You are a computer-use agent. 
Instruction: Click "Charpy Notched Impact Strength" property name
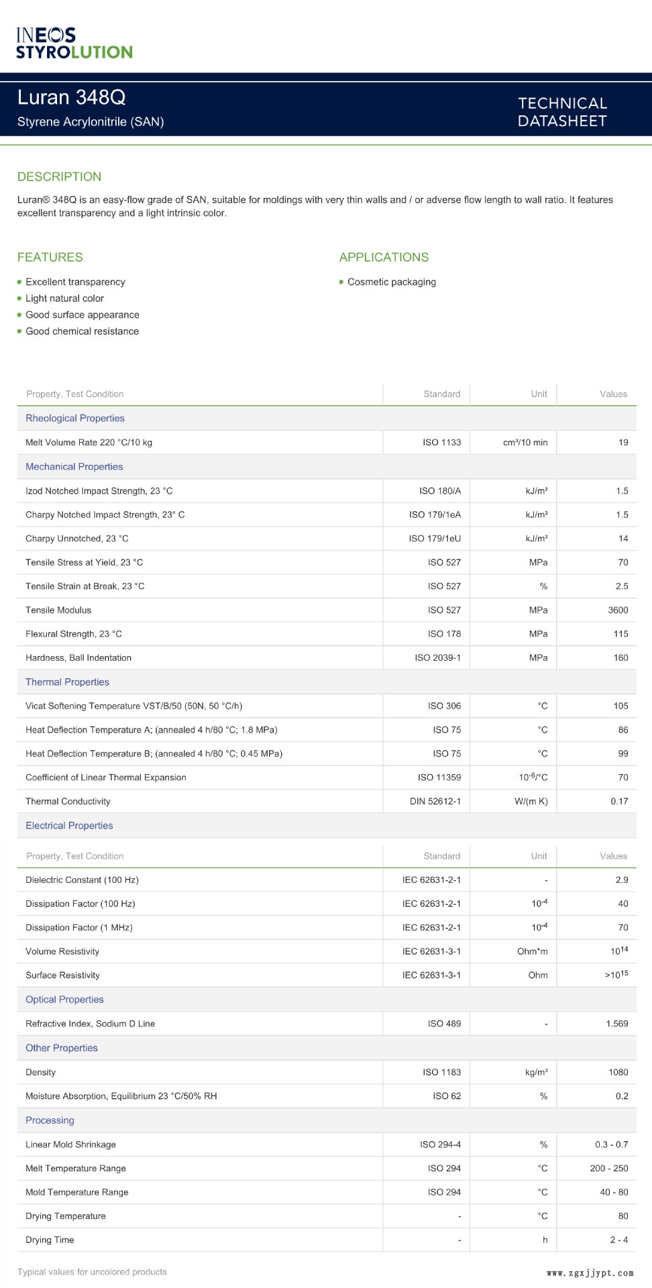pos(105,515)
